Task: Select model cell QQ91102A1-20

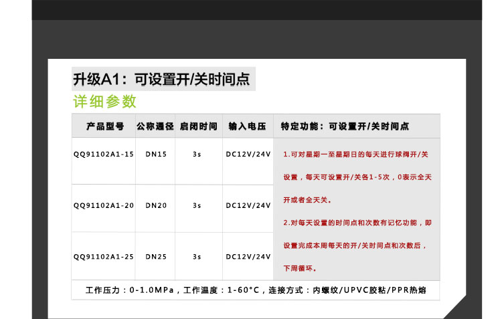Action: coord(104,205)
